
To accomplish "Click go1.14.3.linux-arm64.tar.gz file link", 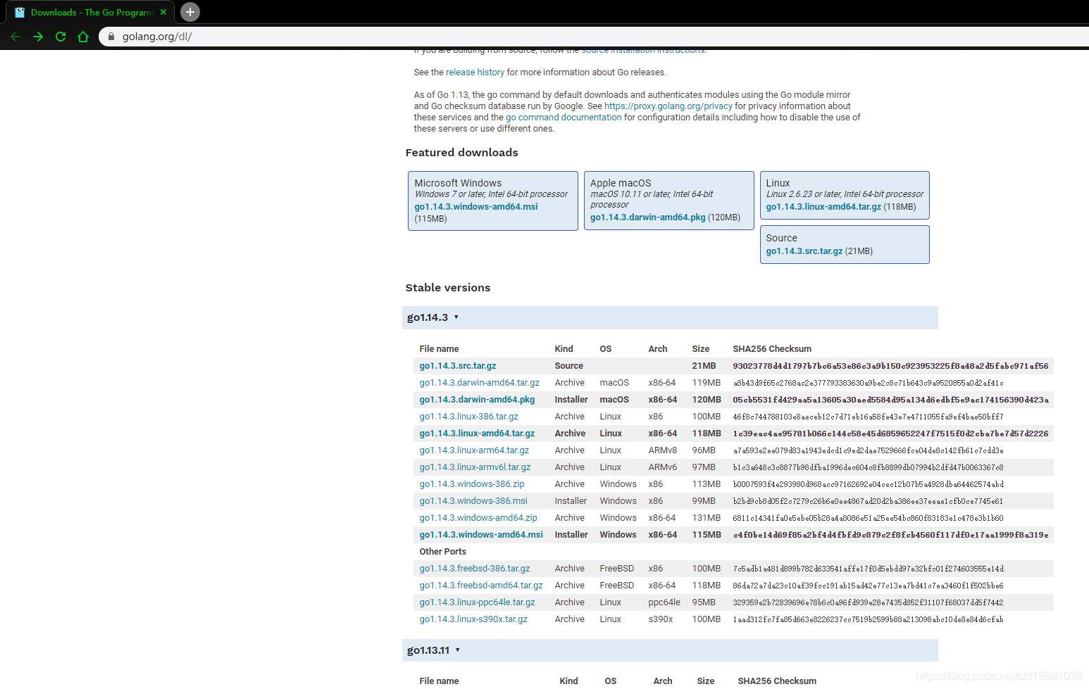I will pos(474,450).
